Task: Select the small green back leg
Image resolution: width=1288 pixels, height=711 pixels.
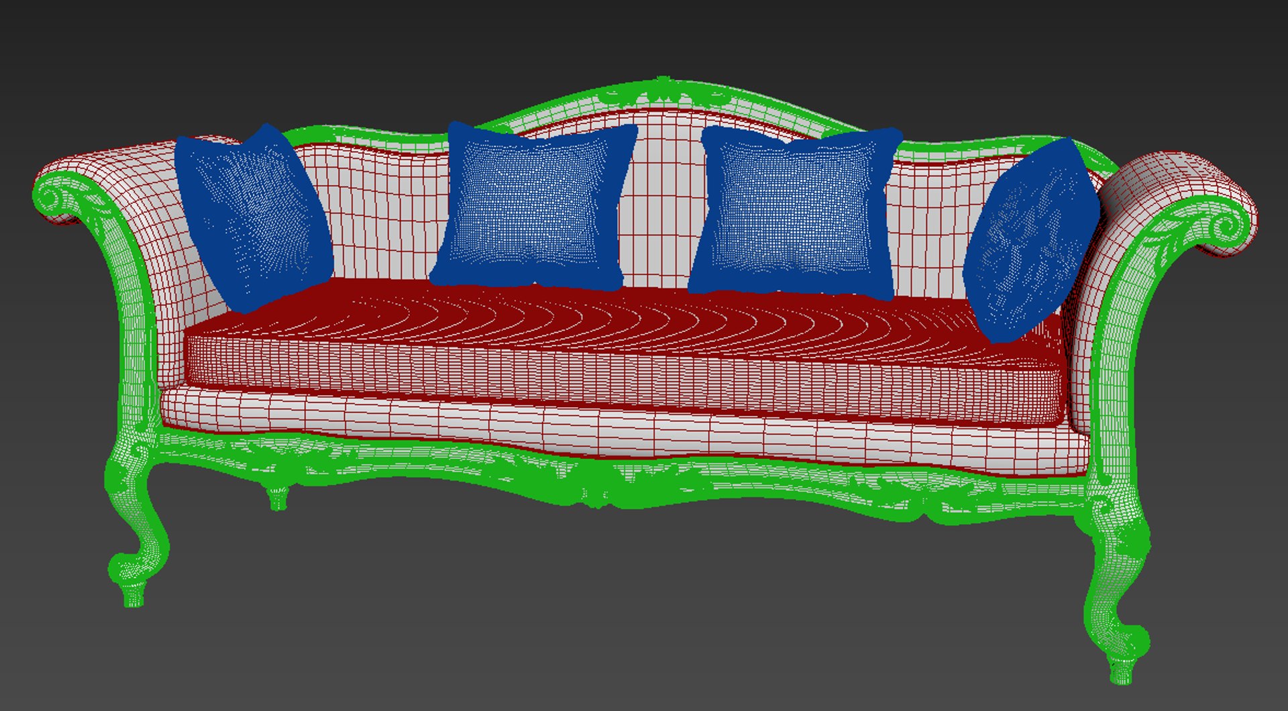Action: [x=278, y=497]
